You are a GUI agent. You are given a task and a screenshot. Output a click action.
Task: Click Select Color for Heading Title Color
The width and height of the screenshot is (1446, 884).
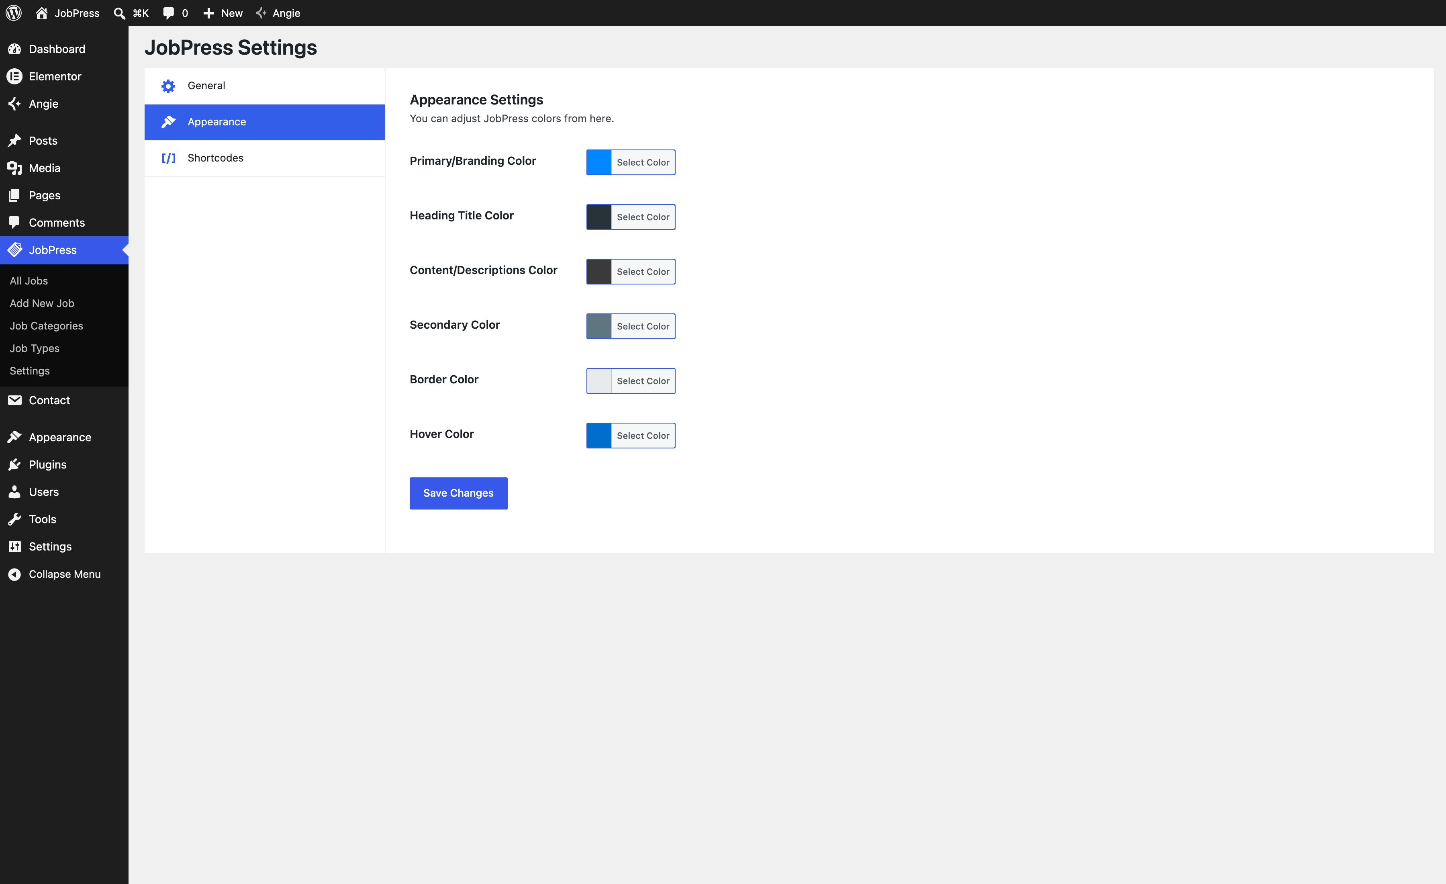pyautogui.click(x=643, y=217)
